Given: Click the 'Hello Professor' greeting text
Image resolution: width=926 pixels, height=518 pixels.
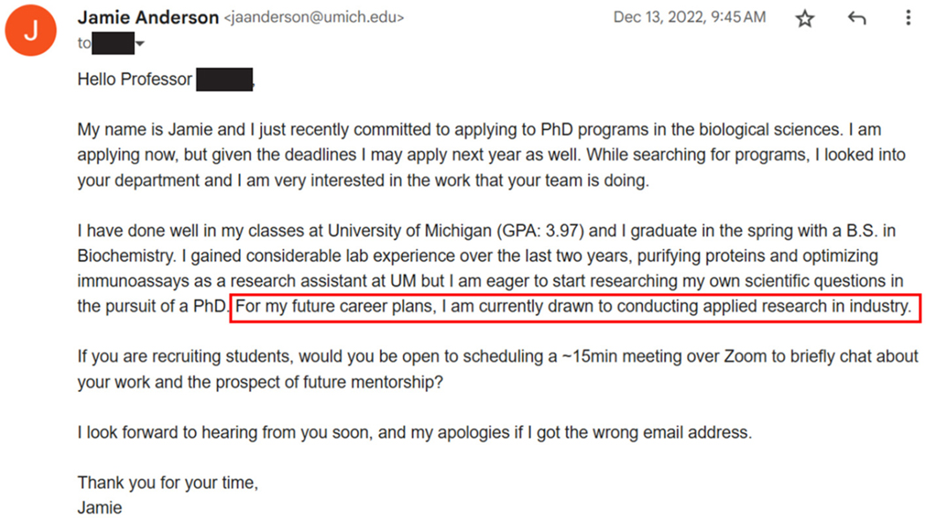Looking at the screenshot, I should click(135, 79).
